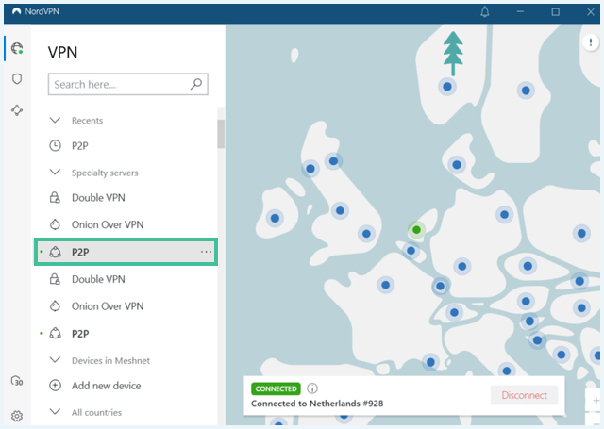Image resolution: width=604 pixels, height=429 pixels.
Task: Select the Switzerland server pin on map
Action: (454, 312)
